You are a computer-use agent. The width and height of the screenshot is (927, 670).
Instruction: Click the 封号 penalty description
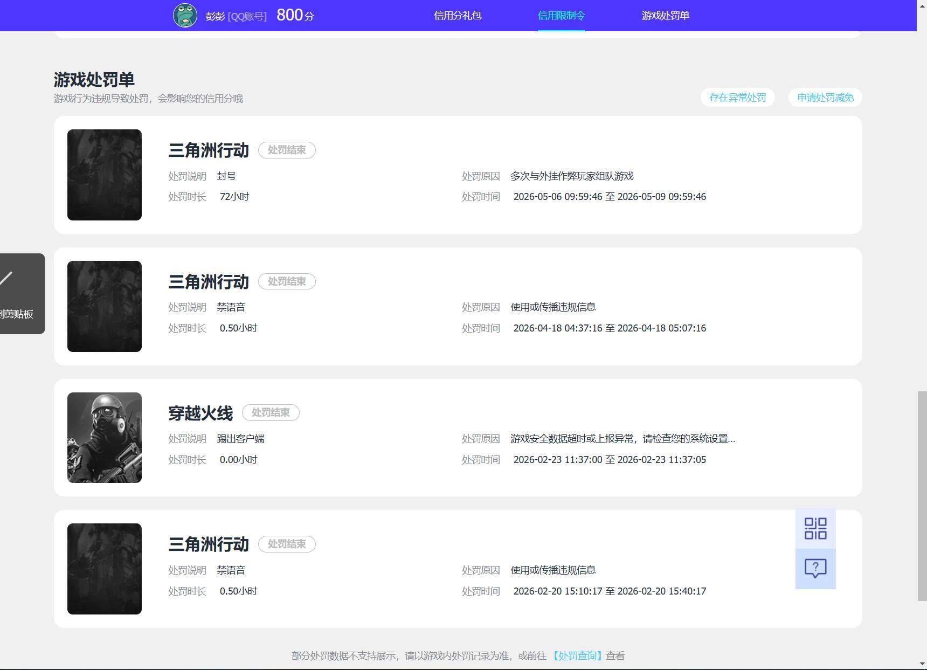(226, 176)
